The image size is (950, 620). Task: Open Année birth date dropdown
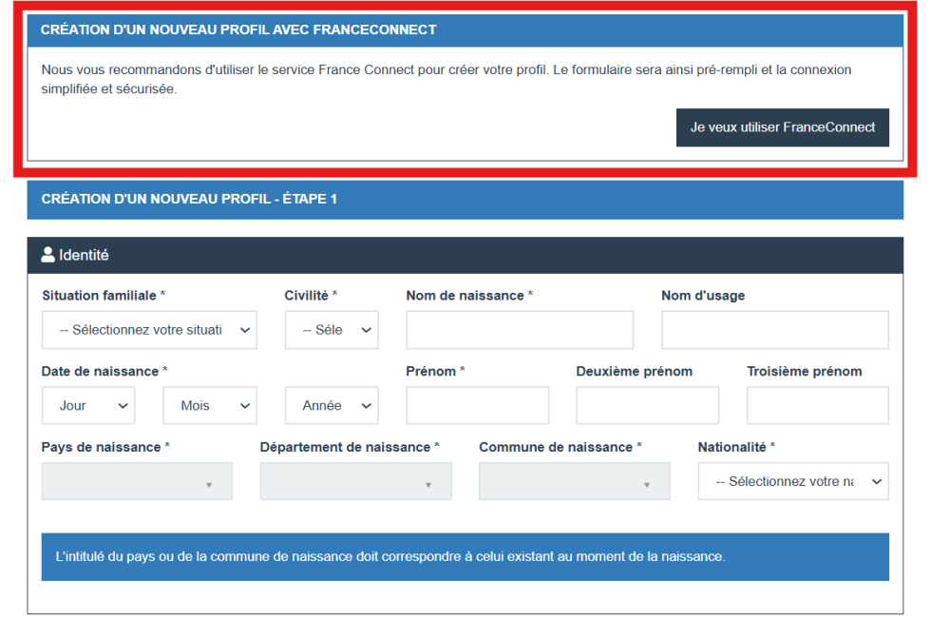pos(332,405)
